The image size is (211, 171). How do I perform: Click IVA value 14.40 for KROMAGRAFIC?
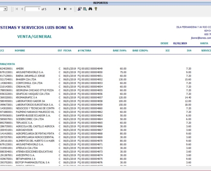point(188,97)
